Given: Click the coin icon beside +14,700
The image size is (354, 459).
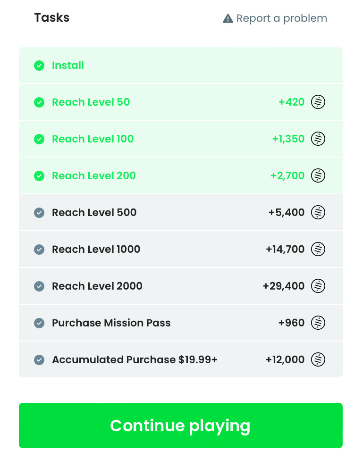Looking at the screenshot, I should click(x=318, y=249).
